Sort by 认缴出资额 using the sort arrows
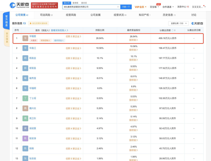Image resolution: width=211 pixels, height=161 pixels. [175, 30]
